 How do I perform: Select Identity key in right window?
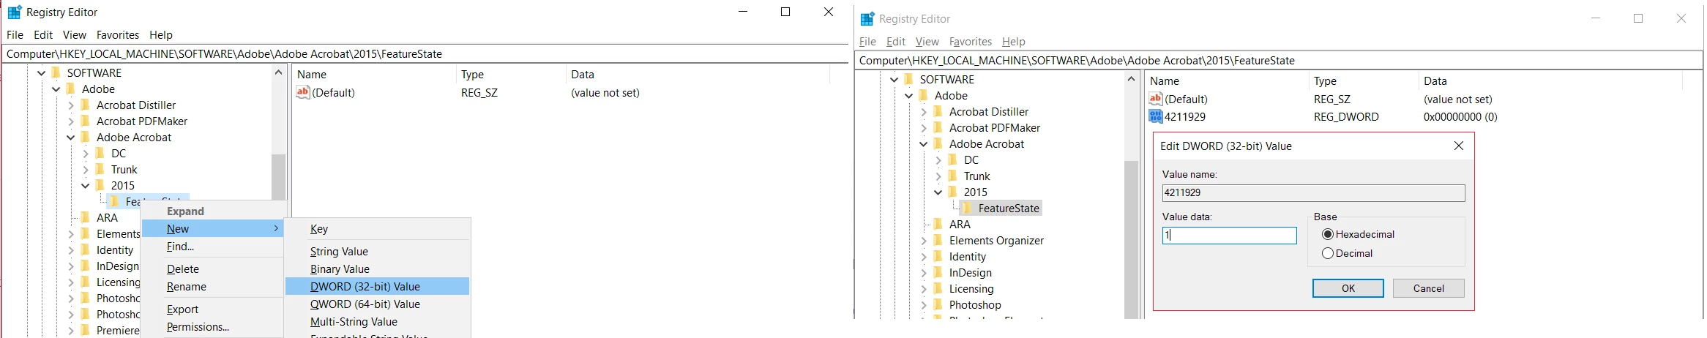click(968, 256)
